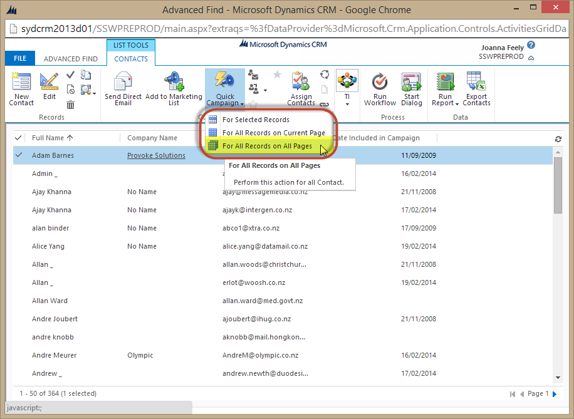
Task: Click Add to Marketing List icon
Action: pyautogui.click(x=174, y=83)
